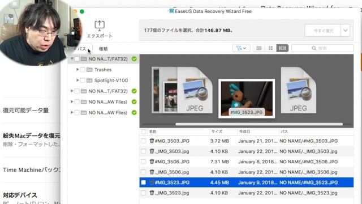Sort by the 名前 column header

click(x=153, y=131)
